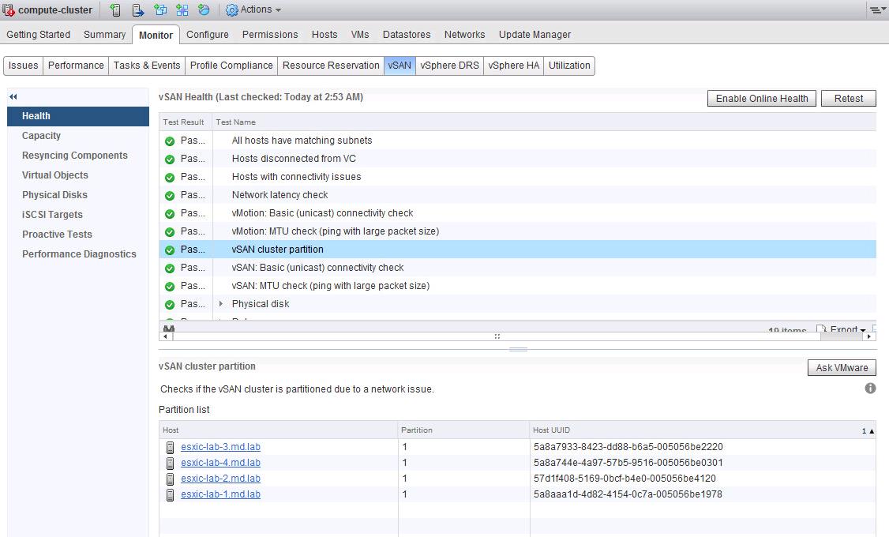The width and height of the screenshot is (889, 537).
Task: Click the New vApp toolbar icon
Action: tap(182, 9)
